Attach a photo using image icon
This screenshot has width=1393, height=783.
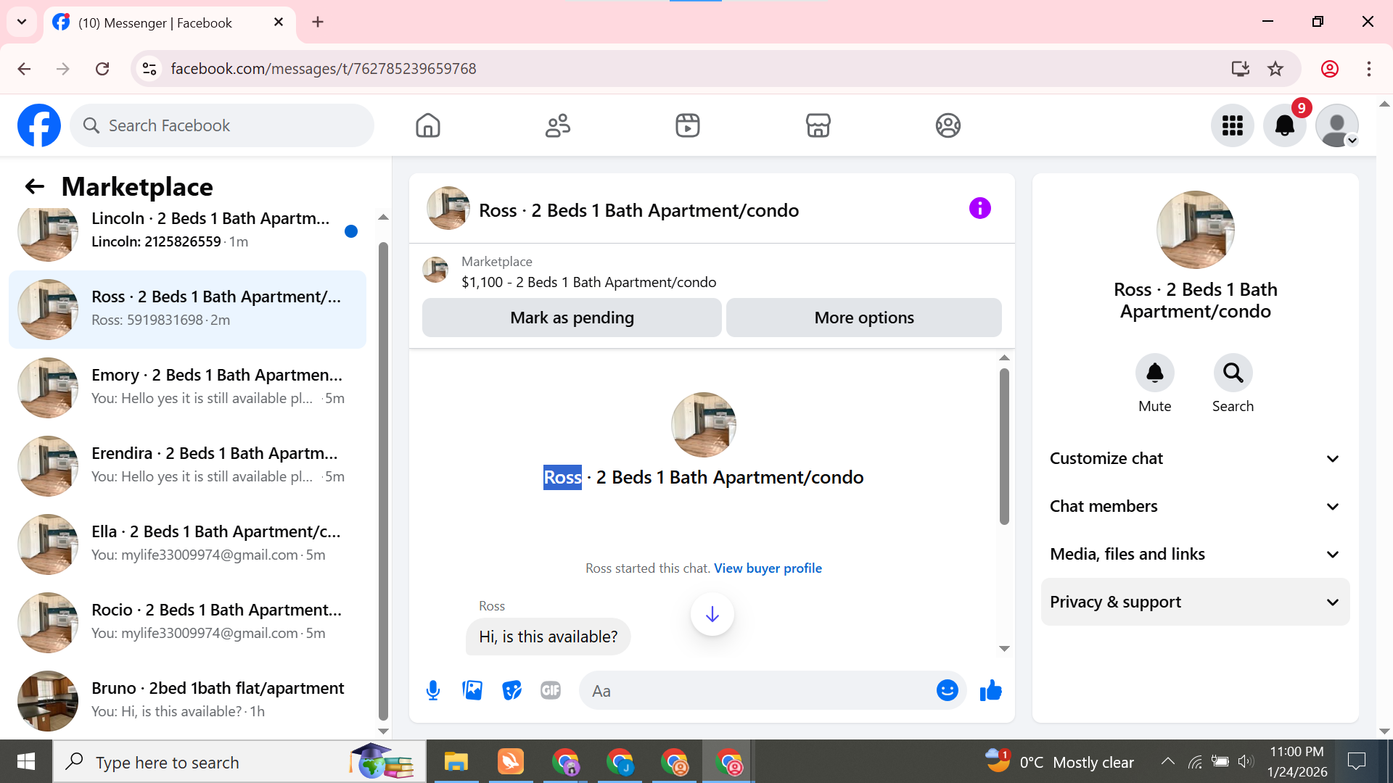[x=472, y=690]
